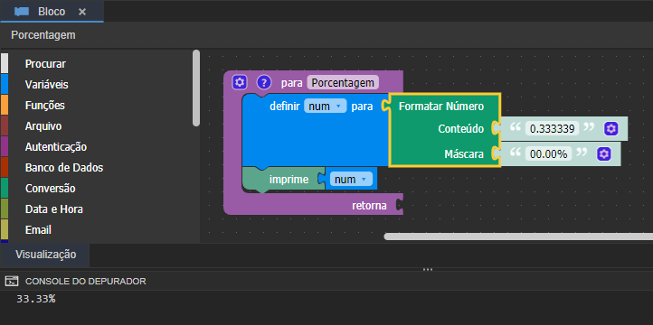Edit the 00.00% mask text field
Image resolution: width=653 pixels, height=325 pixels.
(x=548, y=154)
